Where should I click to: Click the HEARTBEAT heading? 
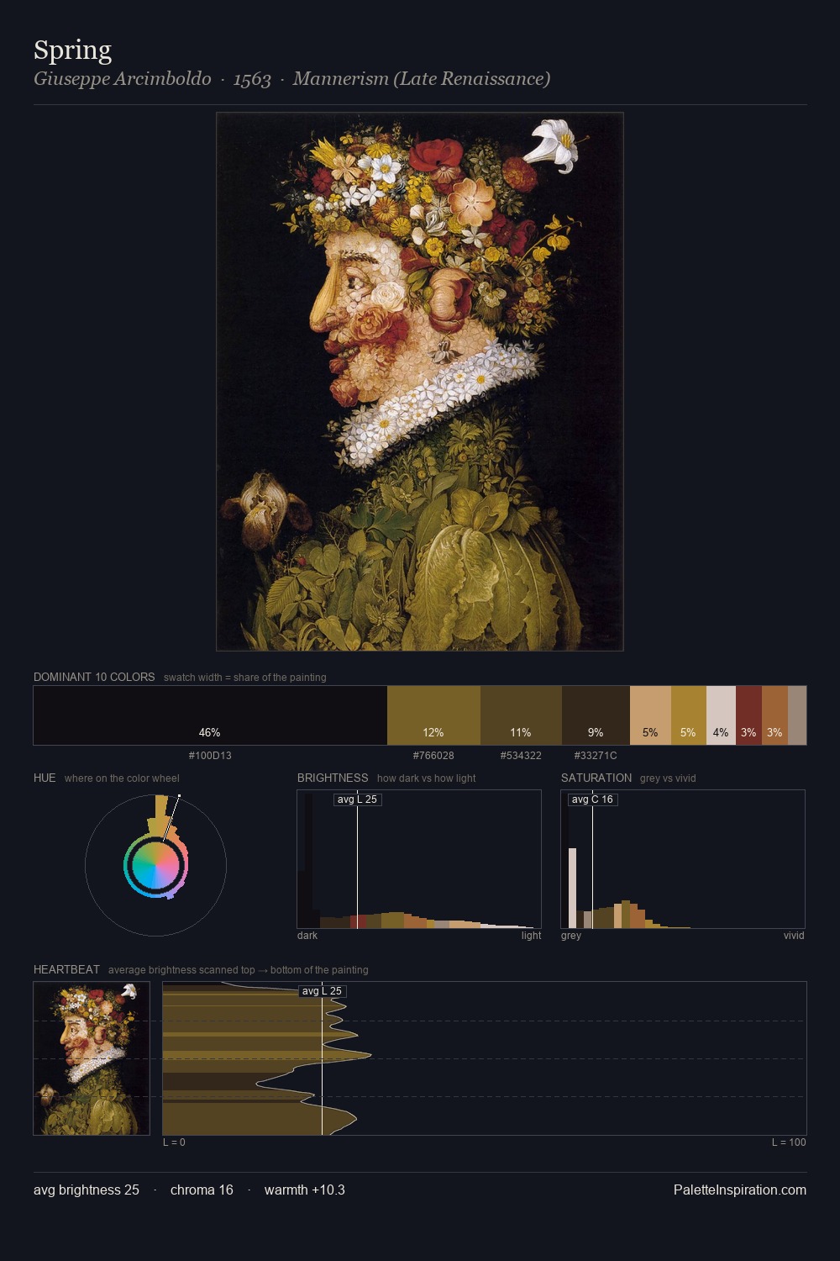66,969
